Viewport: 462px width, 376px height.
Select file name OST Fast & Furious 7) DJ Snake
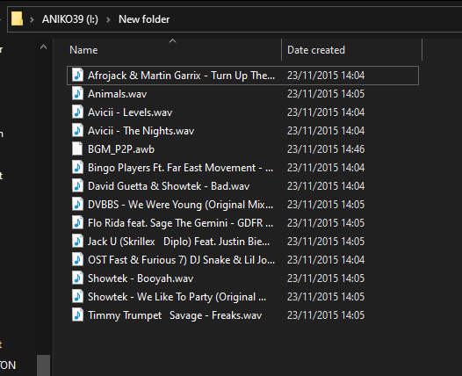181,260
